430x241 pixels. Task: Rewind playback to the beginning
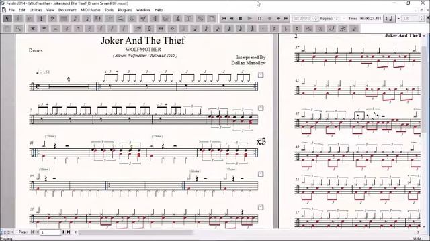pos(224,19)
